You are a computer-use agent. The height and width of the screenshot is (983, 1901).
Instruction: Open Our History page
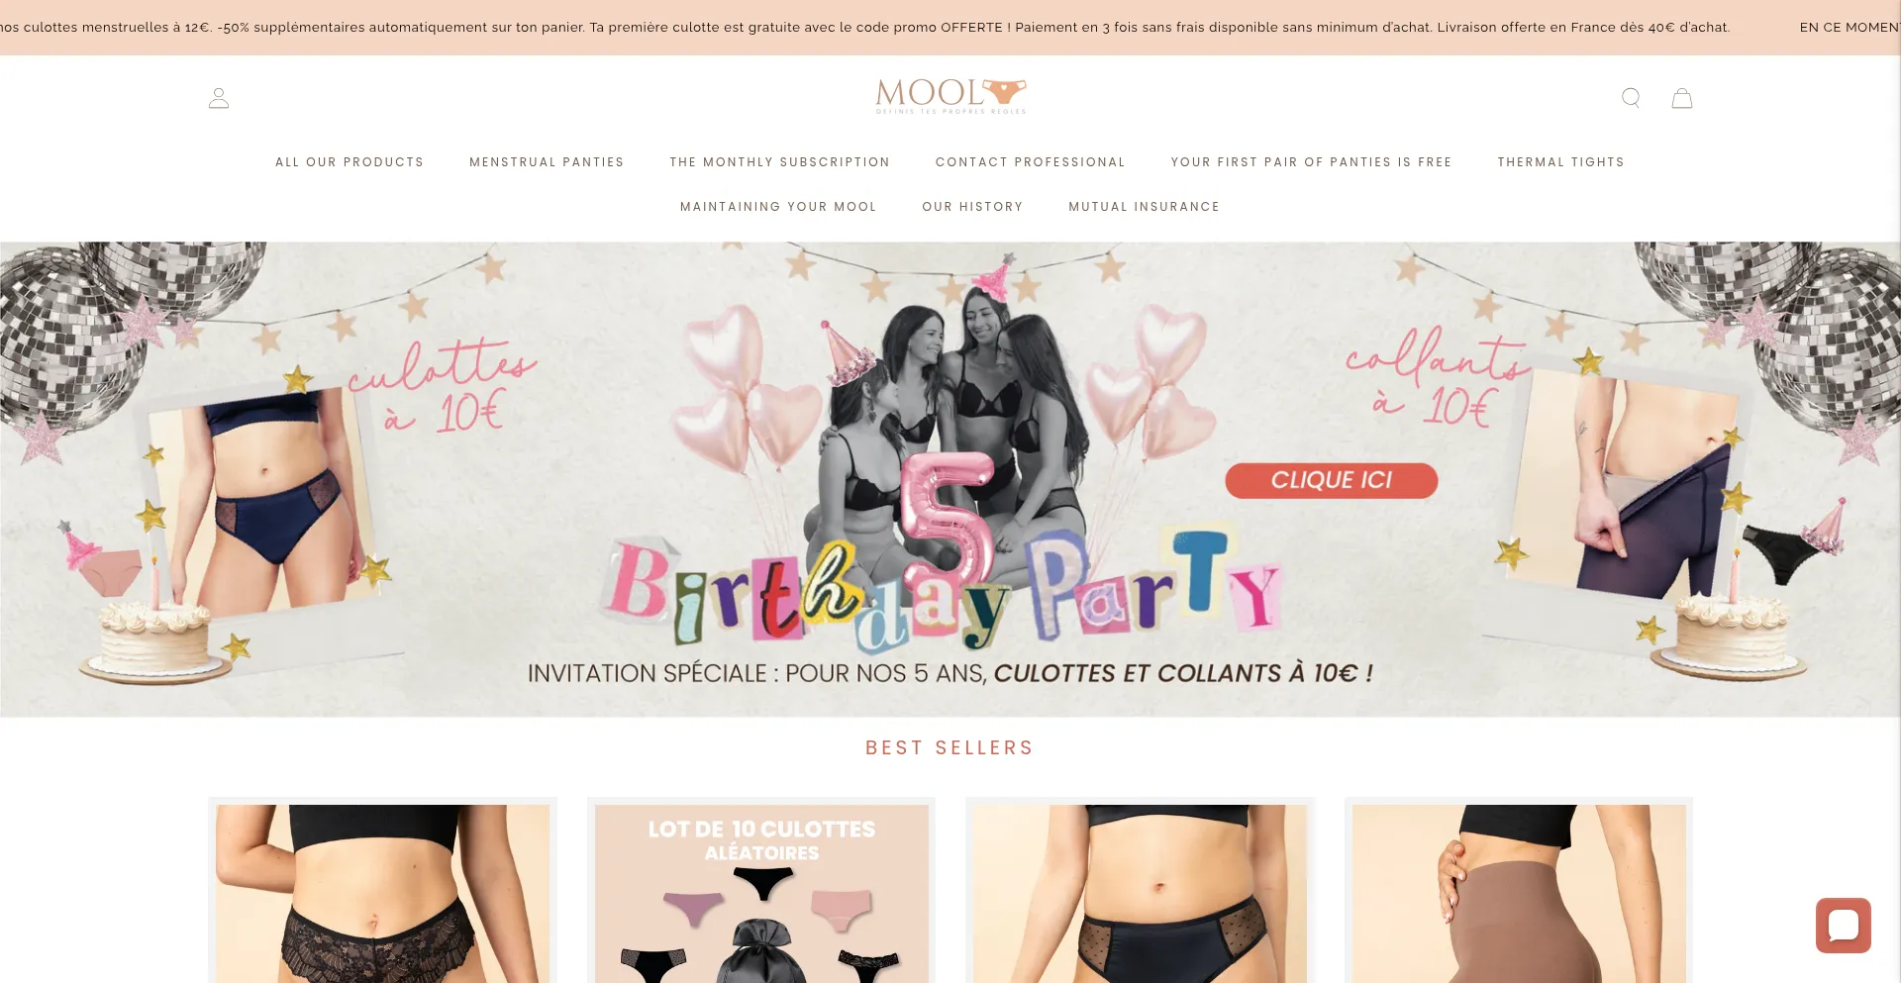pos(972,207)
